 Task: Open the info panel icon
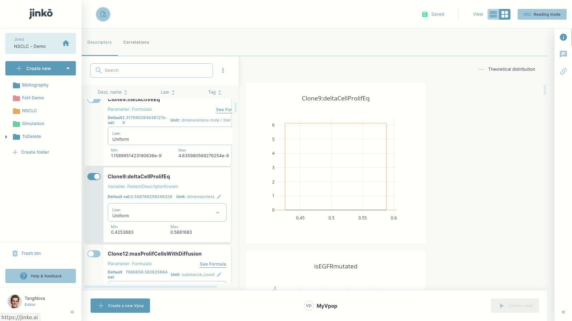pos(563,37)
